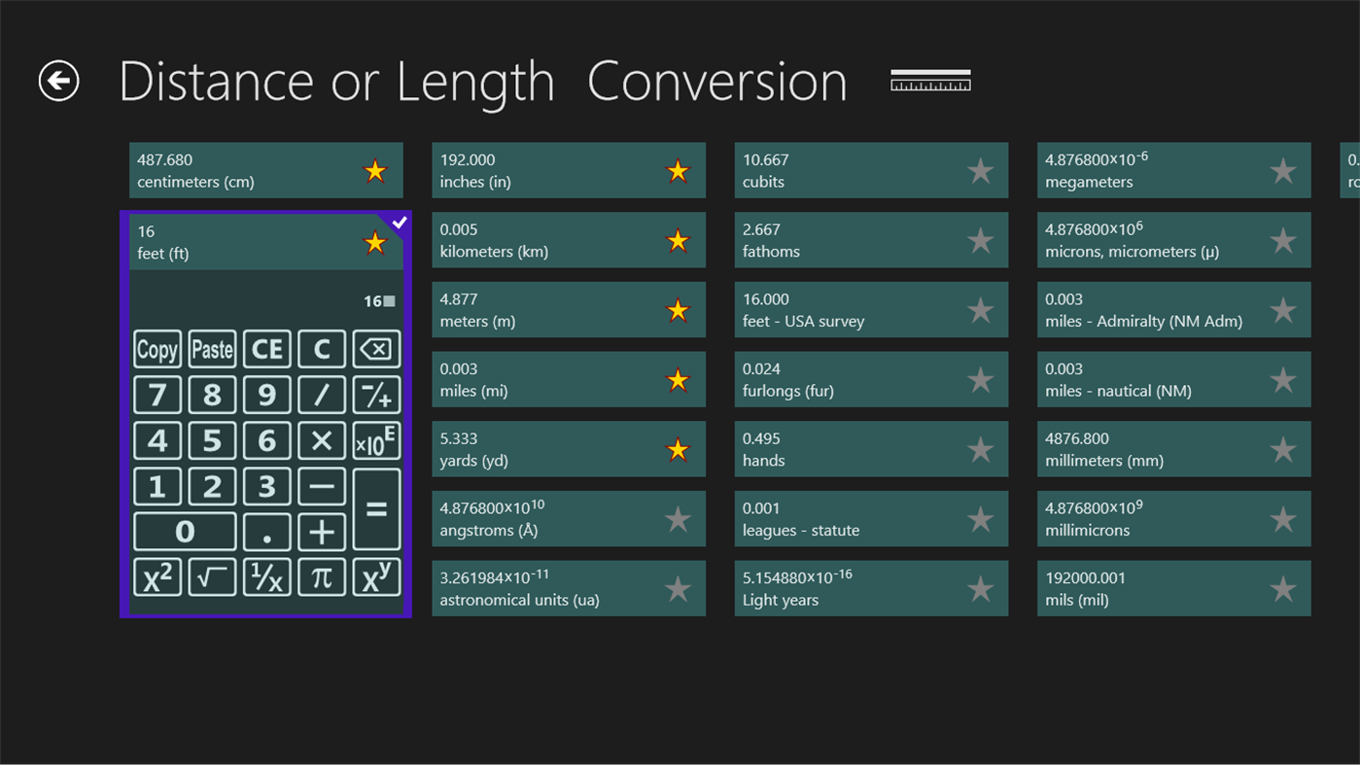Click the ruler icon beside the title
The image size is (1360, 765).
pyautogui.click(x=930, y=81)
